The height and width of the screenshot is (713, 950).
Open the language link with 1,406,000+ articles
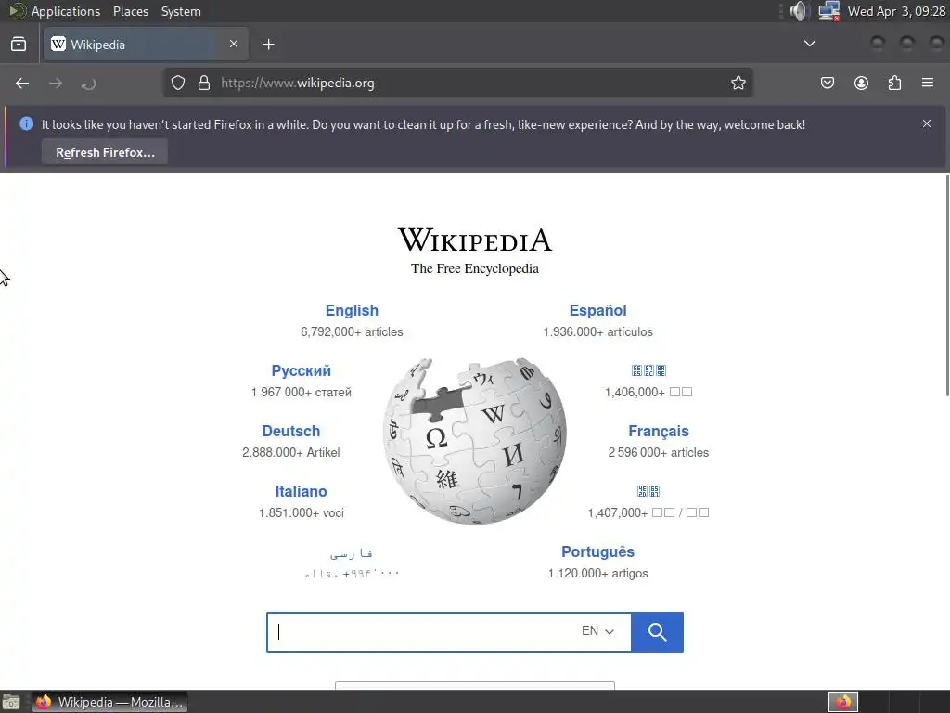(x=648, y=370)
